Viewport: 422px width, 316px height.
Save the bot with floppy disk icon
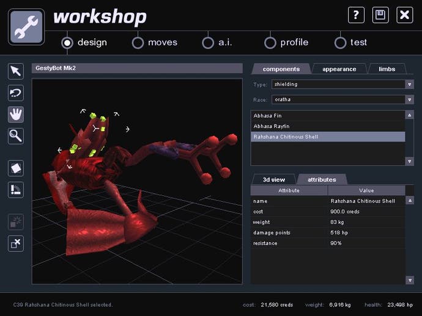[x=380, y=15]
